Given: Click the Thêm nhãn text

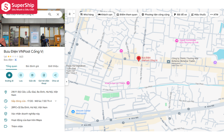Looking at the screenshot, I should point(17,127).
